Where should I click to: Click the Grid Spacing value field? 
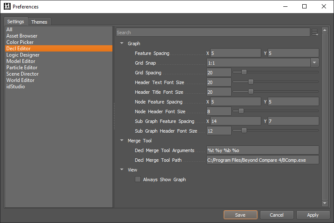(x=219, y=73)
